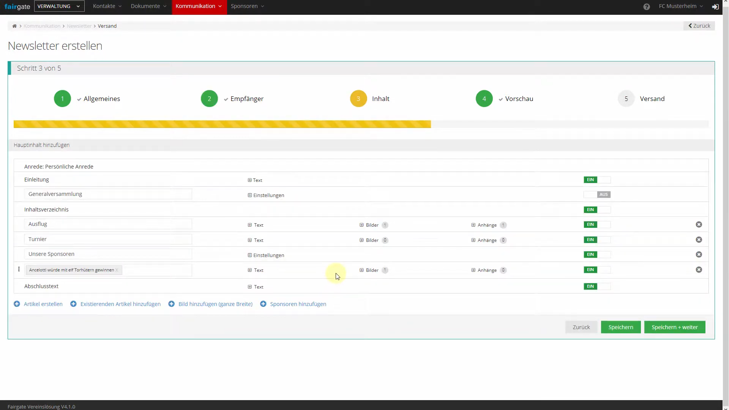Expand Ancelotti row Bilder section
The image size is (729, 410).
(369, 270)
